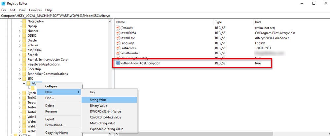Expand the Sennheiser Communications key
Viewport: 330px width, 136px height.
[19, 74]
